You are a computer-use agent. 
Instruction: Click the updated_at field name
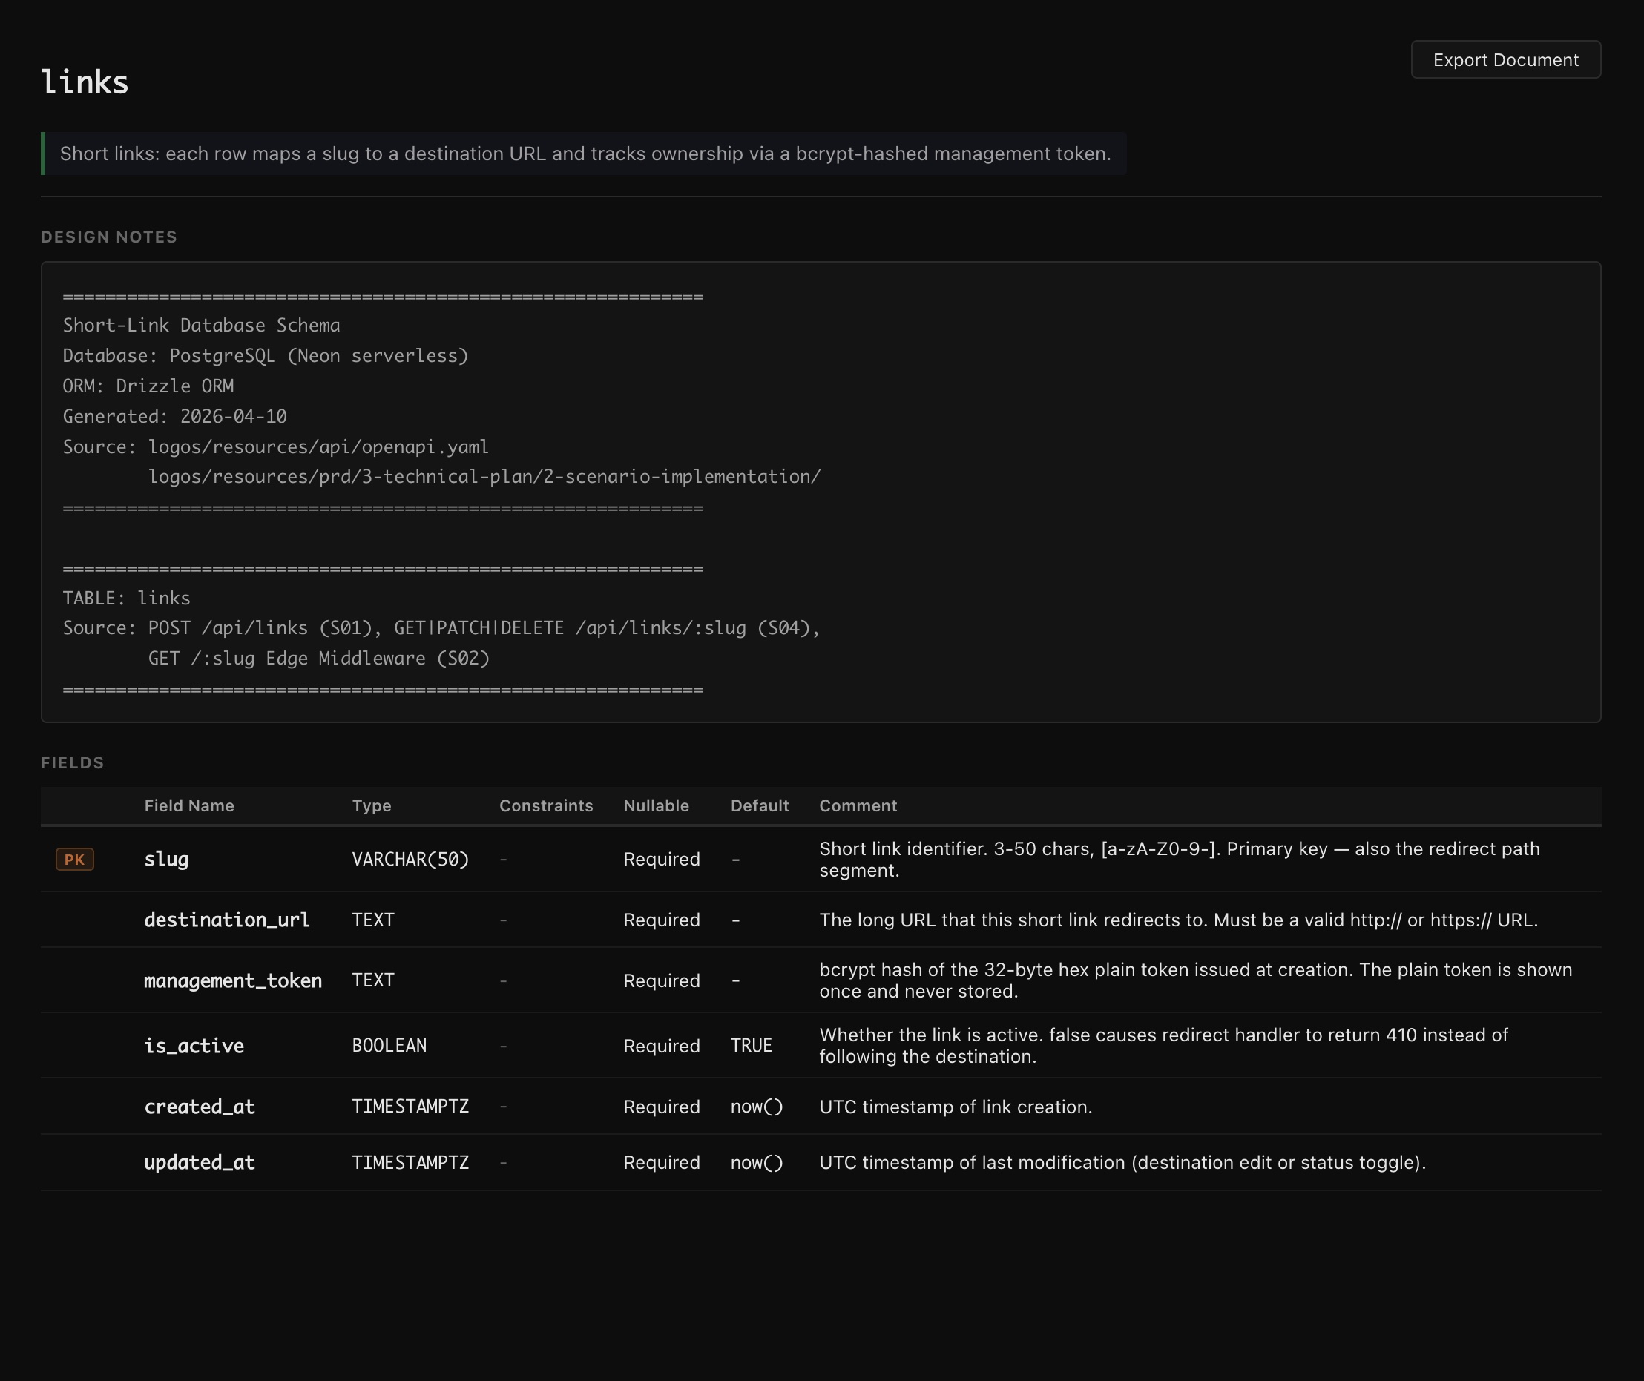point(199,1163)
